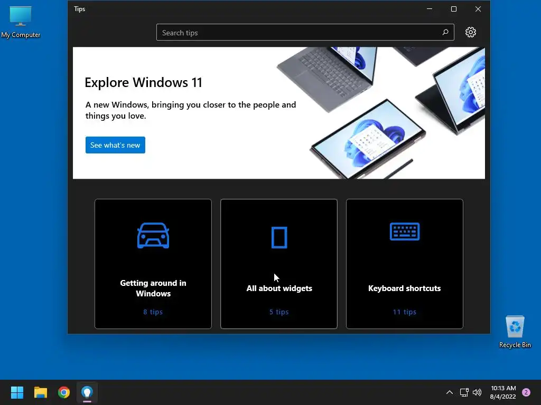Open the notification badge showing 2
541x405 pixels.
click(x=526, y=392)
